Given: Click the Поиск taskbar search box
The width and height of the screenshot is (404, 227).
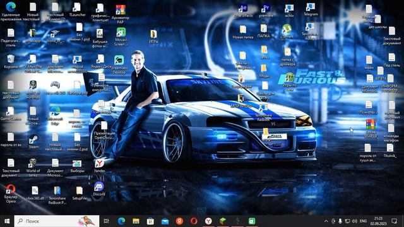Looking at the screenshot, I should pos(57,221).
